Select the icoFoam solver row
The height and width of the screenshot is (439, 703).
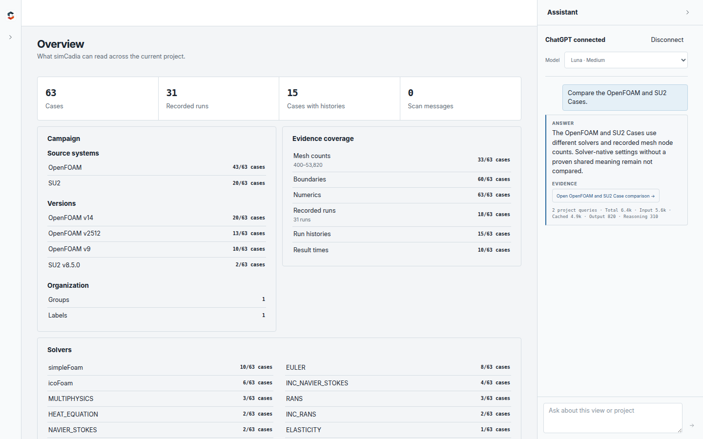(x=160, y=383)
